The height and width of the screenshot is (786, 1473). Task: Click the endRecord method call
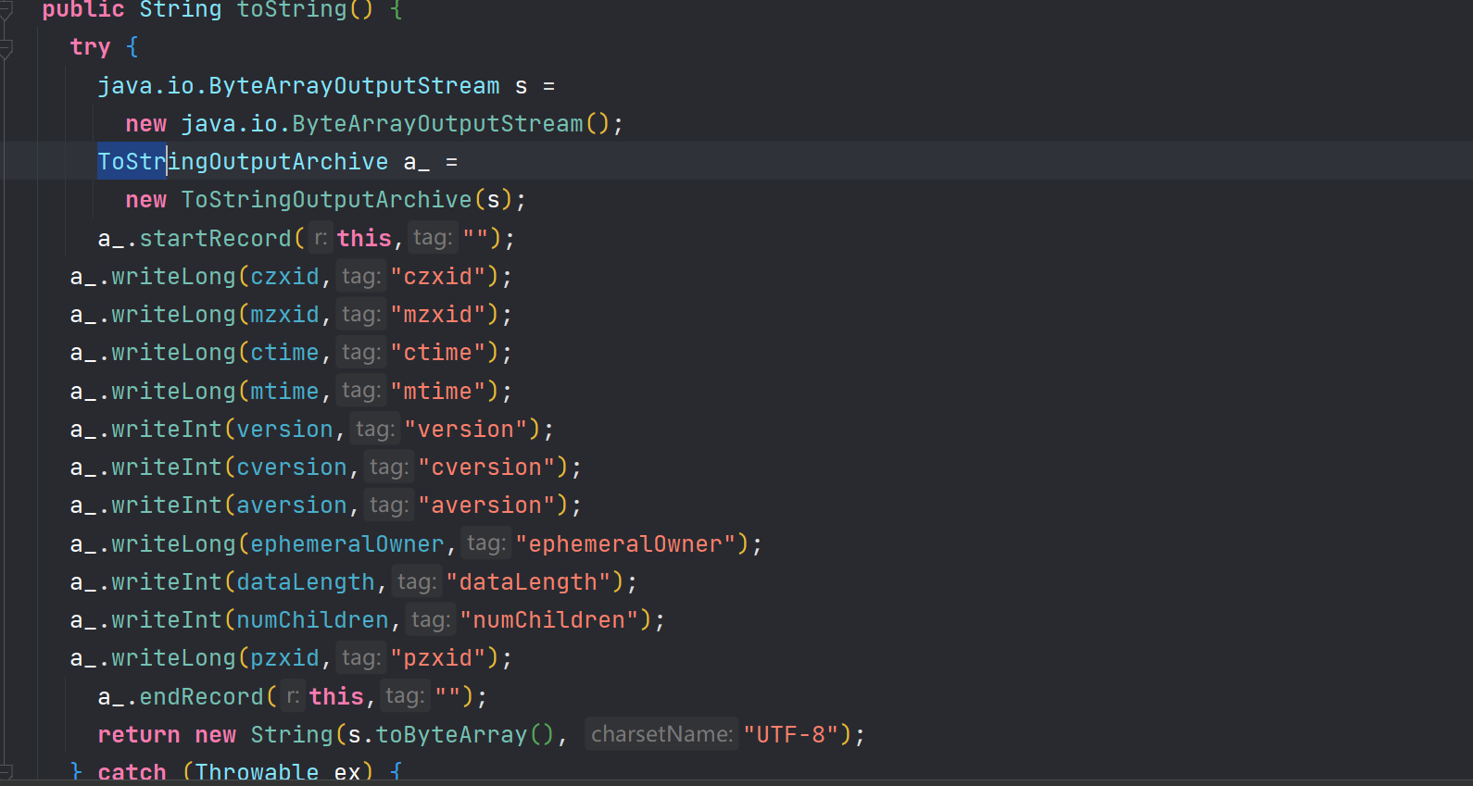click(x=202, y=697)
